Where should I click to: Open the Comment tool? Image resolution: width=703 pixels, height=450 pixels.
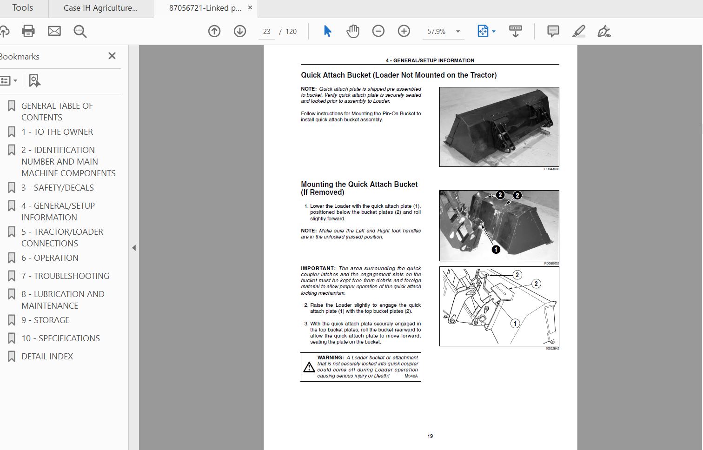(x=552, y=31)
